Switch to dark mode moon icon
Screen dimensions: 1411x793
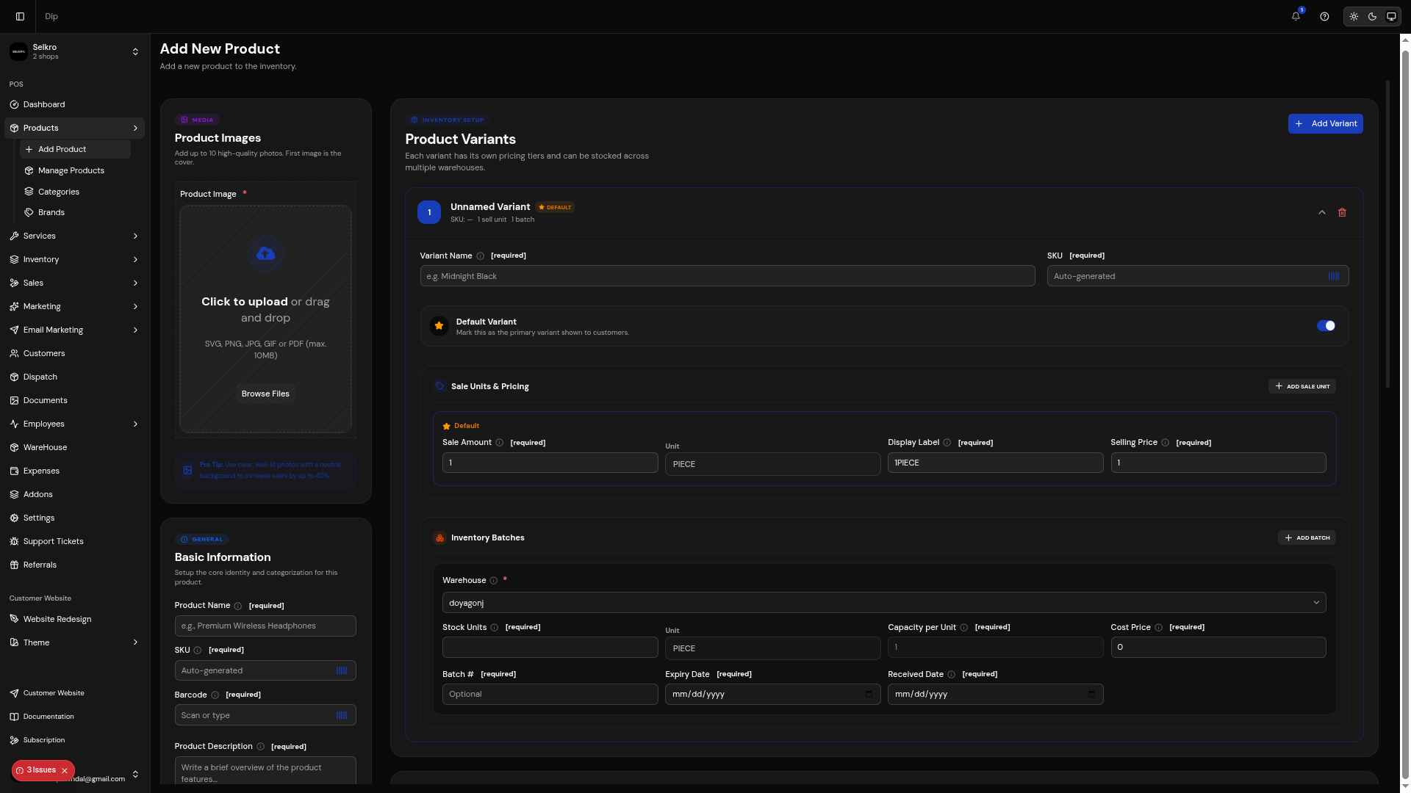click(1372, 16)
